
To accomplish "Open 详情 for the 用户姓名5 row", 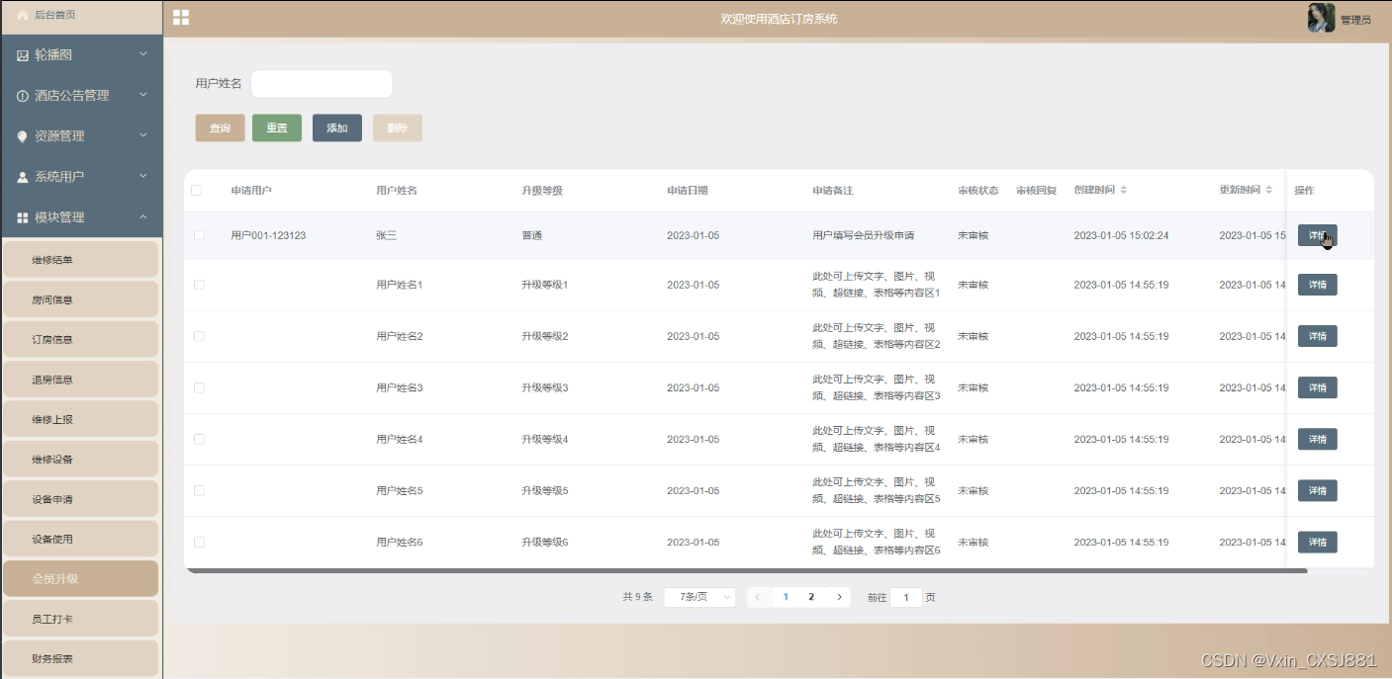I will click(1318, 490).
